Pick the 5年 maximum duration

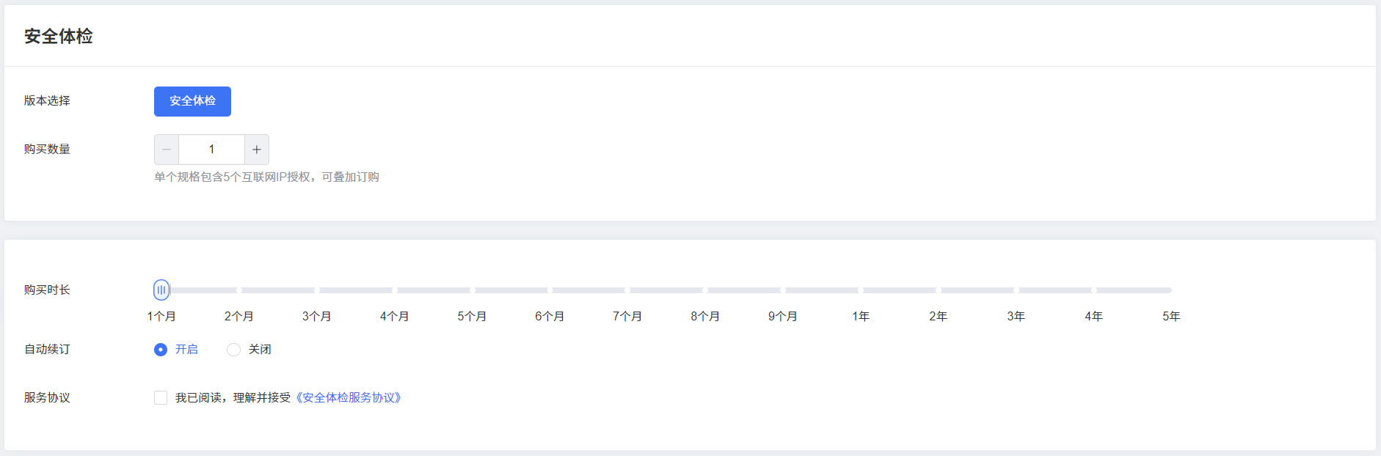pos(1171,316)
